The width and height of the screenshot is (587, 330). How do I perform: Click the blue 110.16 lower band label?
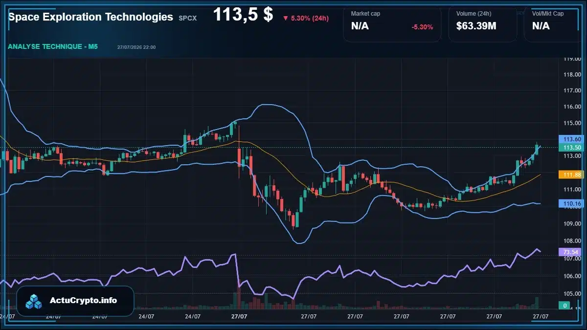tap(572, 203)
